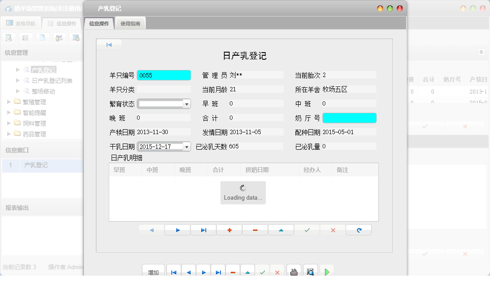490x283 pixels.
Task: Click the report list icon in the toolbar
Action: coord(25,37)
